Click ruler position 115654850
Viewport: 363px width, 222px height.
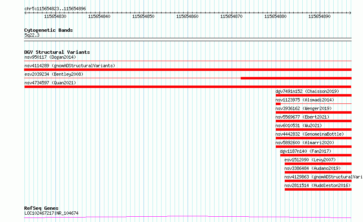[x=143, y=16]
